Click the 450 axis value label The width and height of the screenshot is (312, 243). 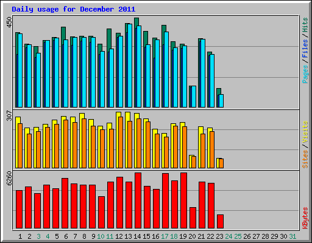point(9,22)
